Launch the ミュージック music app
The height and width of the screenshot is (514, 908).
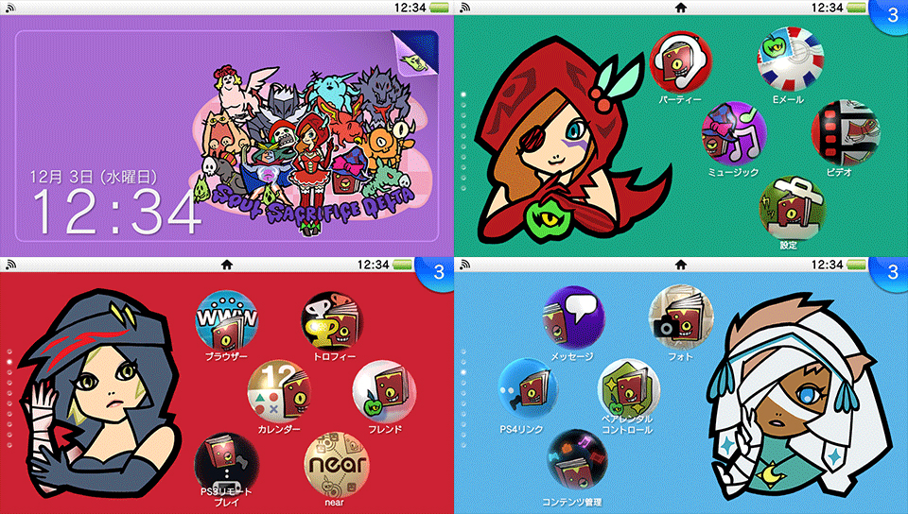(x=734, y=133)
